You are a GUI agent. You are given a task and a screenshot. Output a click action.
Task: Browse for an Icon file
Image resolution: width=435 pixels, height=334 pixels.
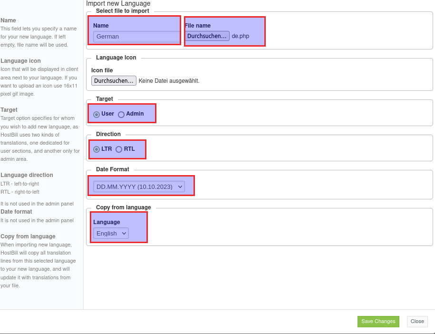pyautogui.click(x=114, y=81)
